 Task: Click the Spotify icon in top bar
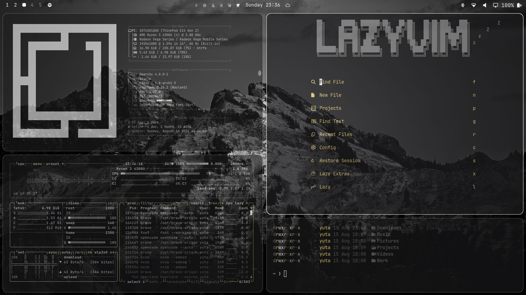click(x=50, y=5)
